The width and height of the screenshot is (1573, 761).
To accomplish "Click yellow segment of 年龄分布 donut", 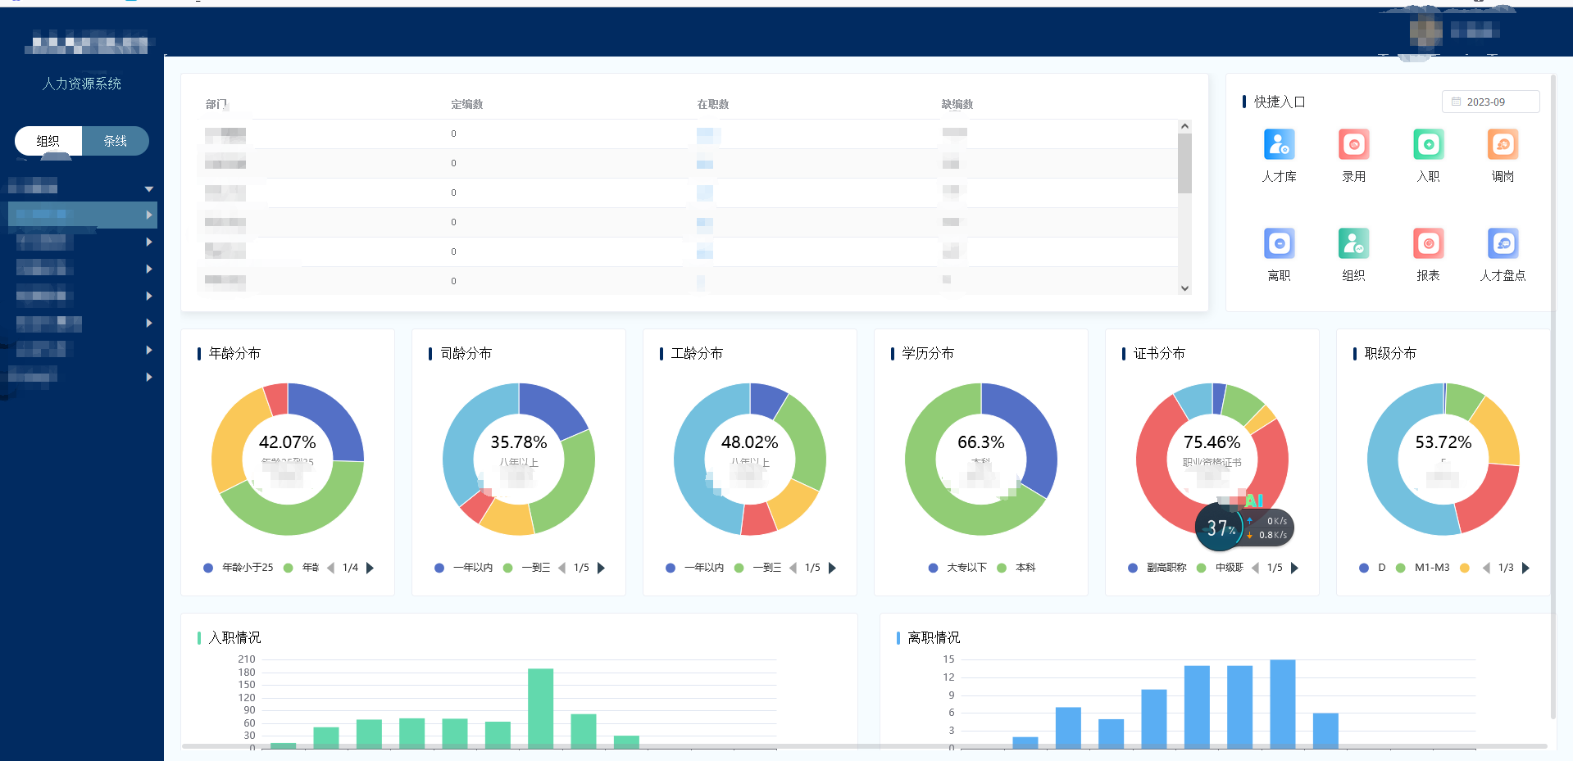I will coord(232,438).
